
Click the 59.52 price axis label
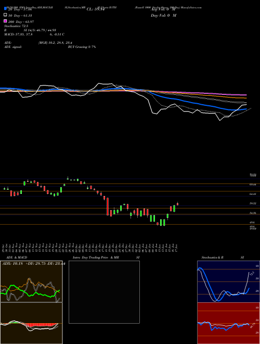(253, 203)
